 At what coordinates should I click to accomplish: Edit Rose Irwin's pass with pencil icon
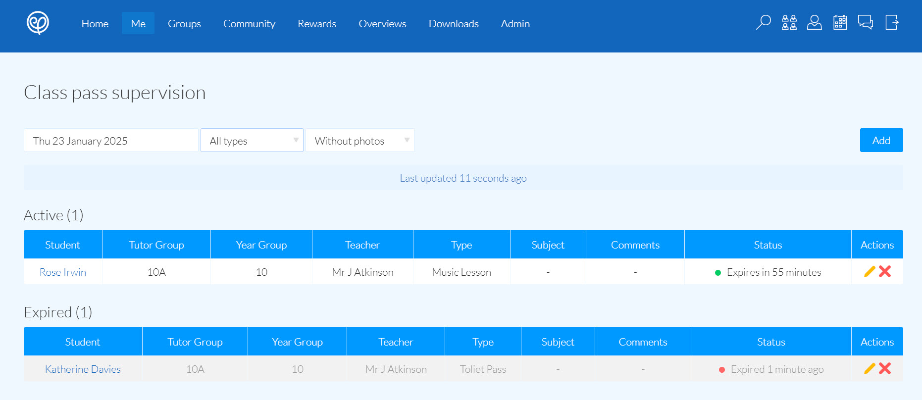870,271
